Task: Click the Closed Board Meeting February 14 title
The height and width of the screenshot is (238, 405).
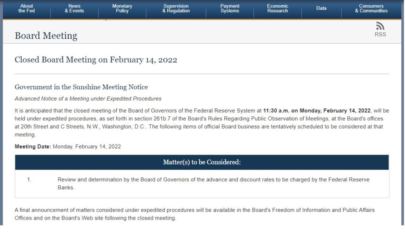Action: (96, 60)
